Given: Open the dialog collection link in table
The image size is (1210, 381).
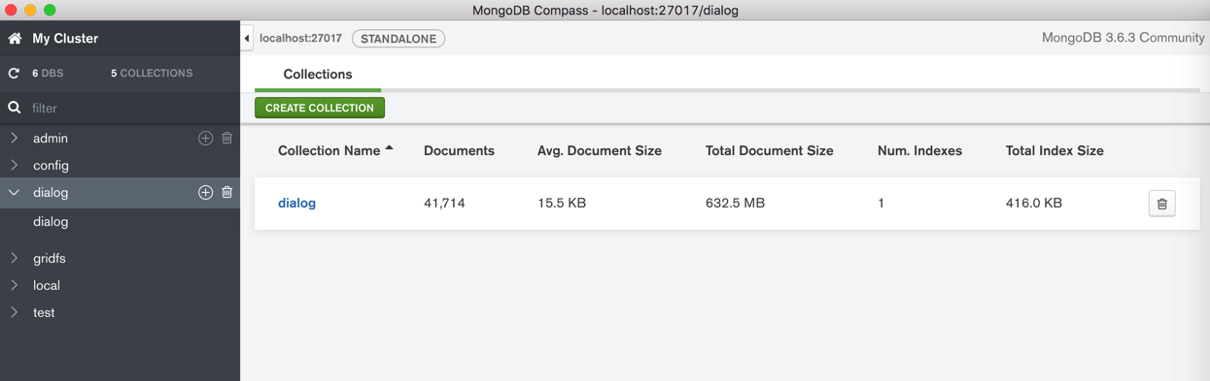Looking at the screenshot, I should pyautogui.click(x=296, y=204).
